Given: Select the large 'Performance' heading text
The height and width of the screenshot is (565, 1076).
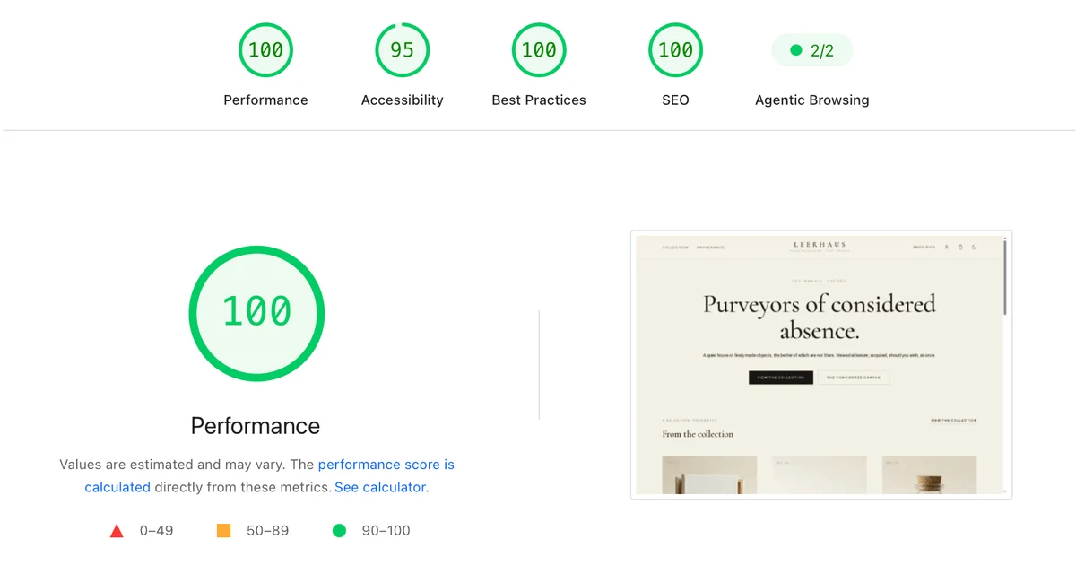Looking at the screenshot, I should [x=256, y=426].
